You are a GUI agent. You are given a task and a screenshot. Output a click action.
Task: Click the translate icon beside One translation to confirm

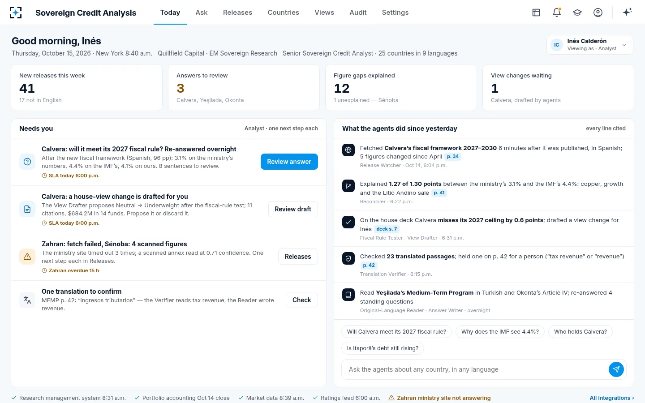click(x=27, y=300)
